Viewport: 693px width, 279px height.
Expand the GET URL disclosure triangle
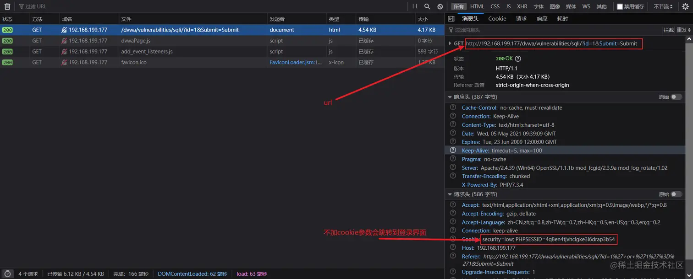(x=450, y=44)
